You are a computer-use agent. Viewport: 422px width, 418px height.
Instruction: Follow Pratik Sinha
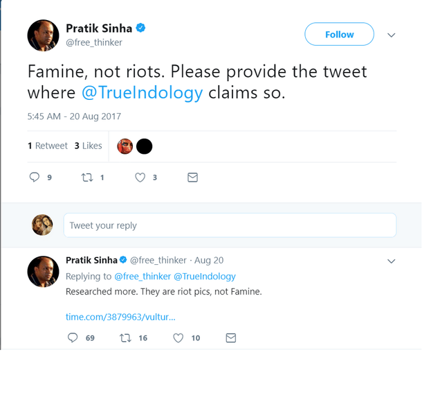339,34
